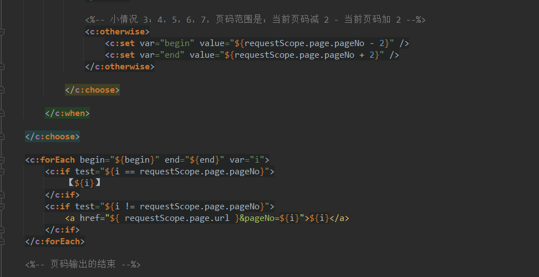539x277 pixels.
Task: Click the c:set tag for var "begin"
Action: coord(120,43)
